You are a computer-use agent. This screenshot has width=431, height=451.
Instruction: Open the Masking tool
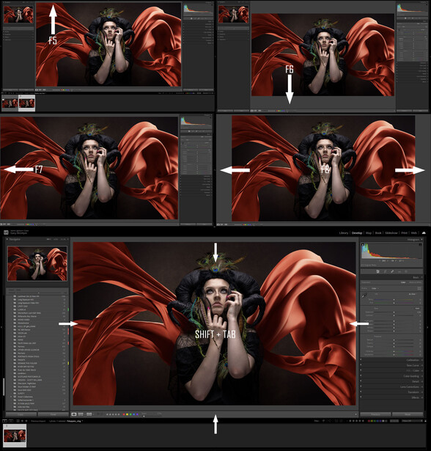point(406,271)
